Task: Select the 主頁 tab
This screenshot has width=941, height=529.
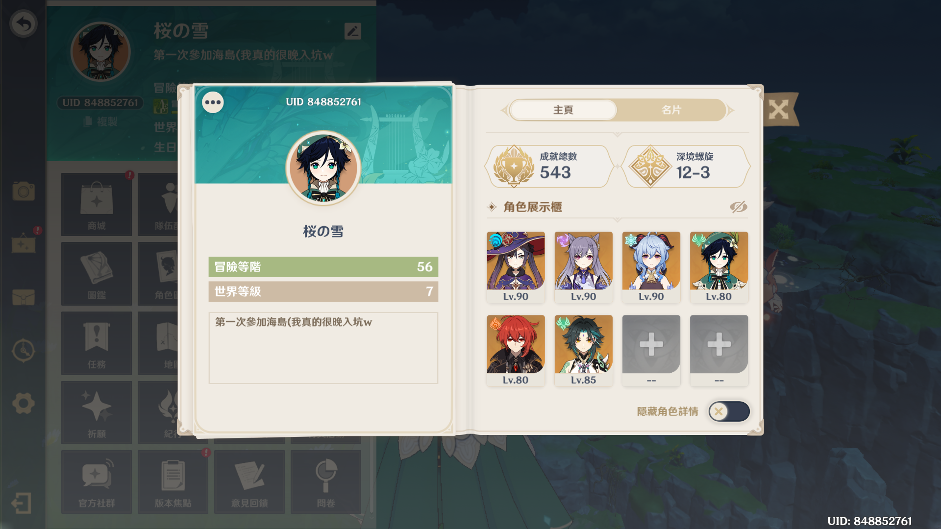Action: 563,110
